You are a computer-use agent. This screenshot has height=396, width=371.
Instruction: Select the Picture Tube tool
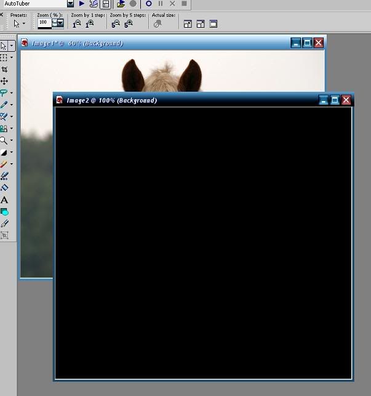coord(4,176)
